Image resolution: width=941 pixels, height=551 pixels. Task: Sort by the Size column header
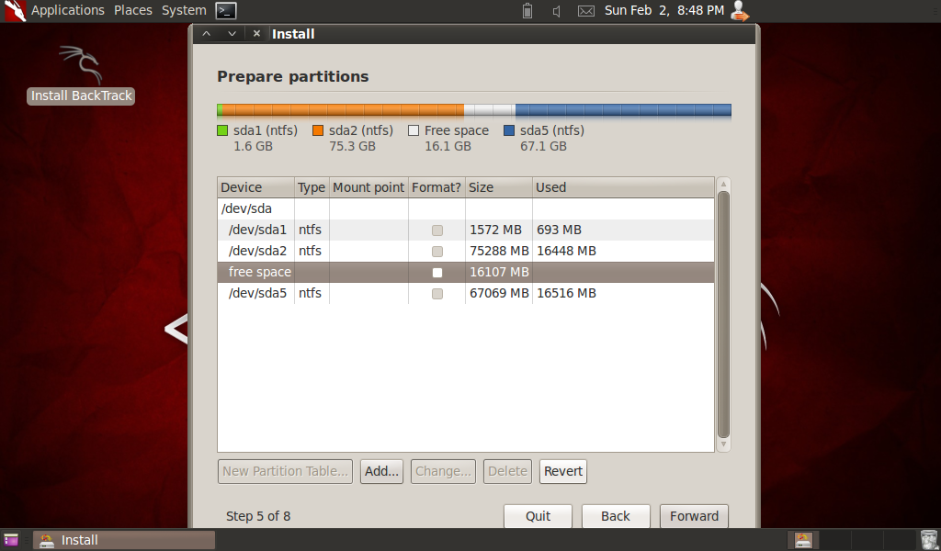click(x=499, y=187)
